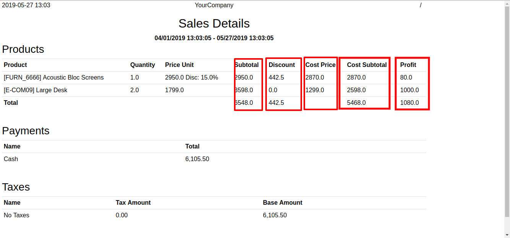Select the Acoustic Bloc Screens product row

214,78
